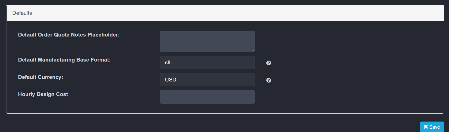
Task: Click the "stl" value text
Action: point(168,63)
